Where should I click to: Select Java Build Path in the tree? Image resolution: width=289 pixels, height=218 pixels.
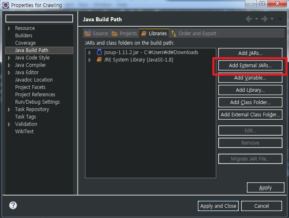[39, 50]
